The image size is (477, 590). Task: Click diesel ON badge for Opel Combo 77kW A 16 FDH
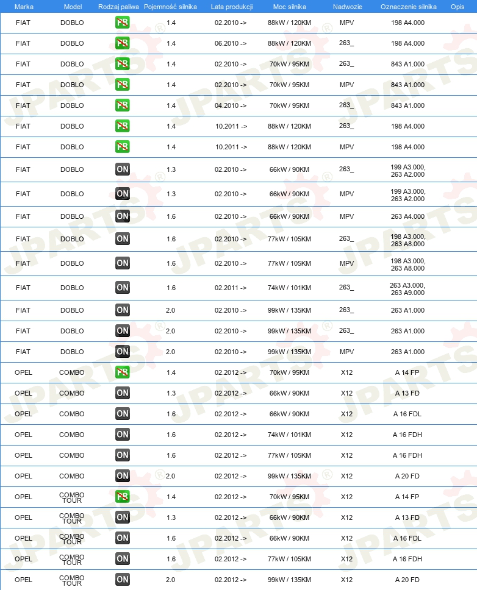(123, 455)
